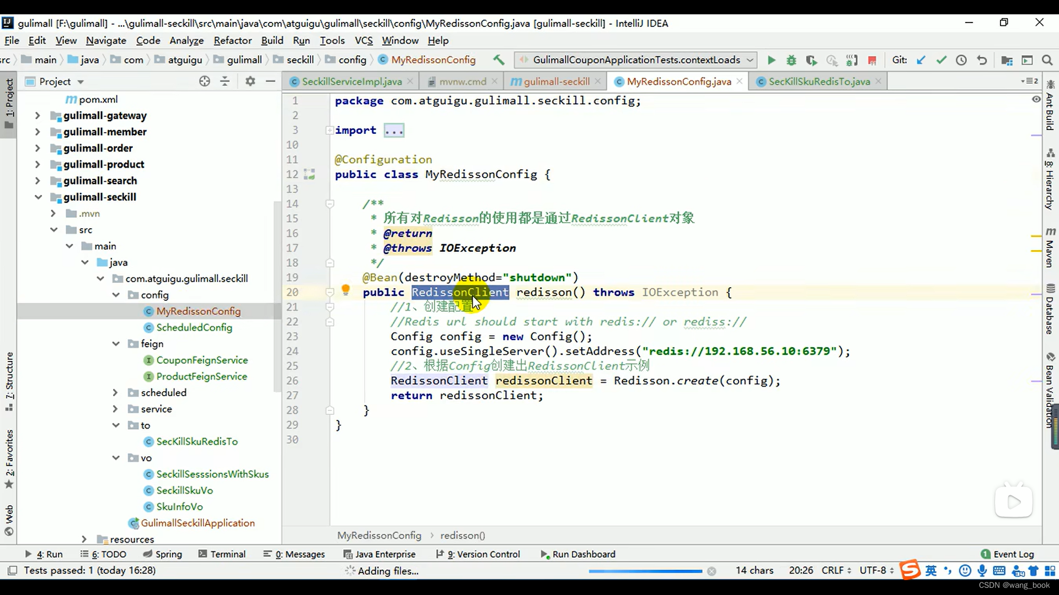The height and width of the screenshot is (595, 1059).
Task: Click the red Stop button
Action: click(872, 60)
